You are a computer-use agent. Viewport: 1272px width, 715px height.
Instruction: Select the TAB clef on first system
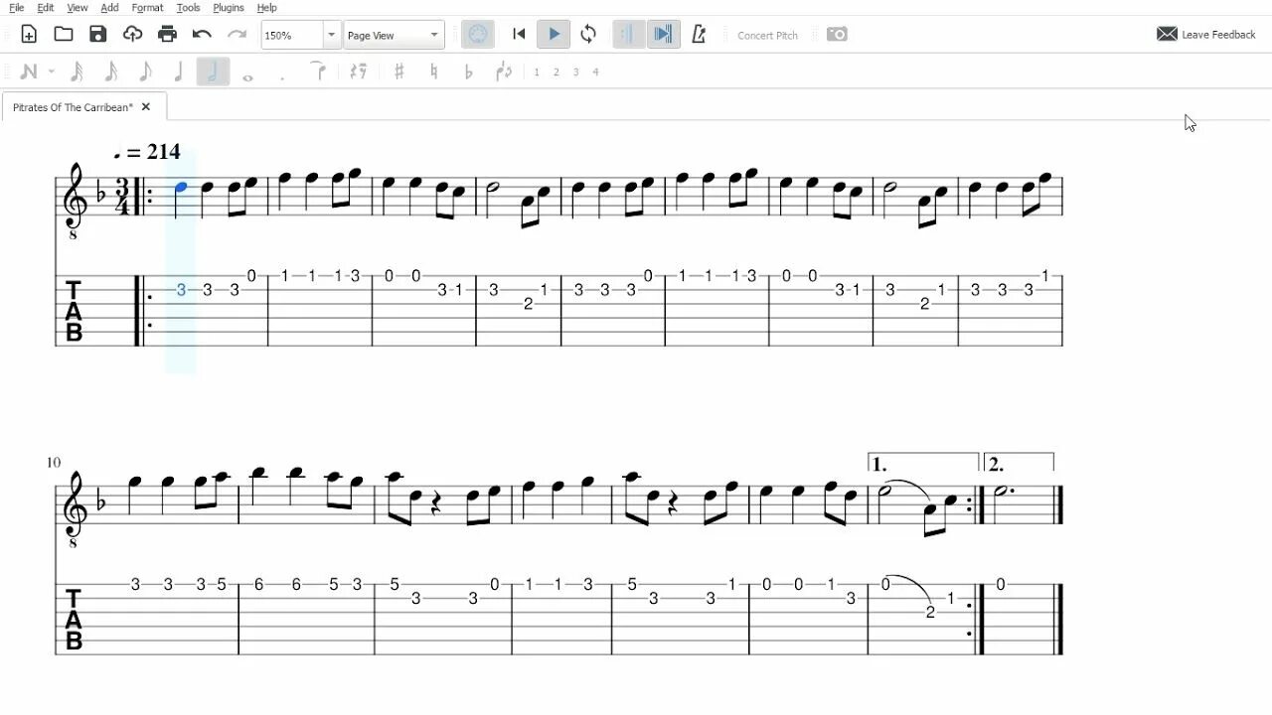tap(74, 311)
